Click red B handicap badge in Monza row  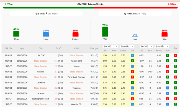tap(168, 66)
